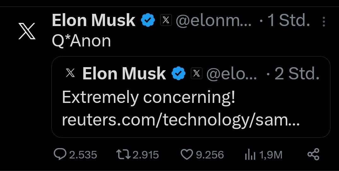The image size is (339, 171).
Task: Click the reply speech bubble icon
Action: coord(59,154)
